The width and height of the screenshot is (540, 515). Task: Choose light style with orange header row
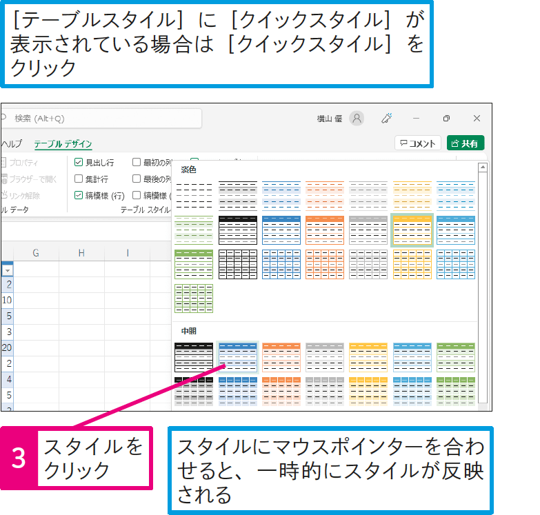(x=325, y=230)
